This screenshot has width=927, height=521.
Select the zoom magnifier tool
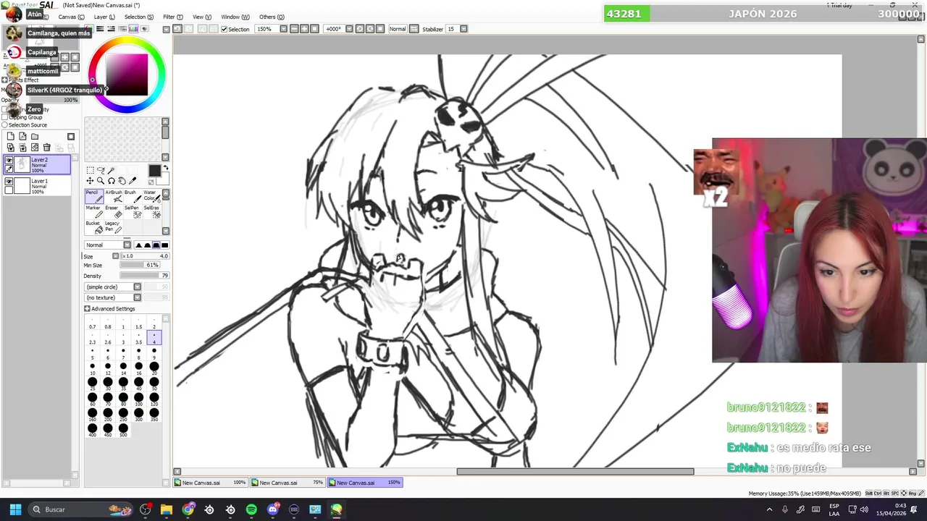[x=101, y=181]
